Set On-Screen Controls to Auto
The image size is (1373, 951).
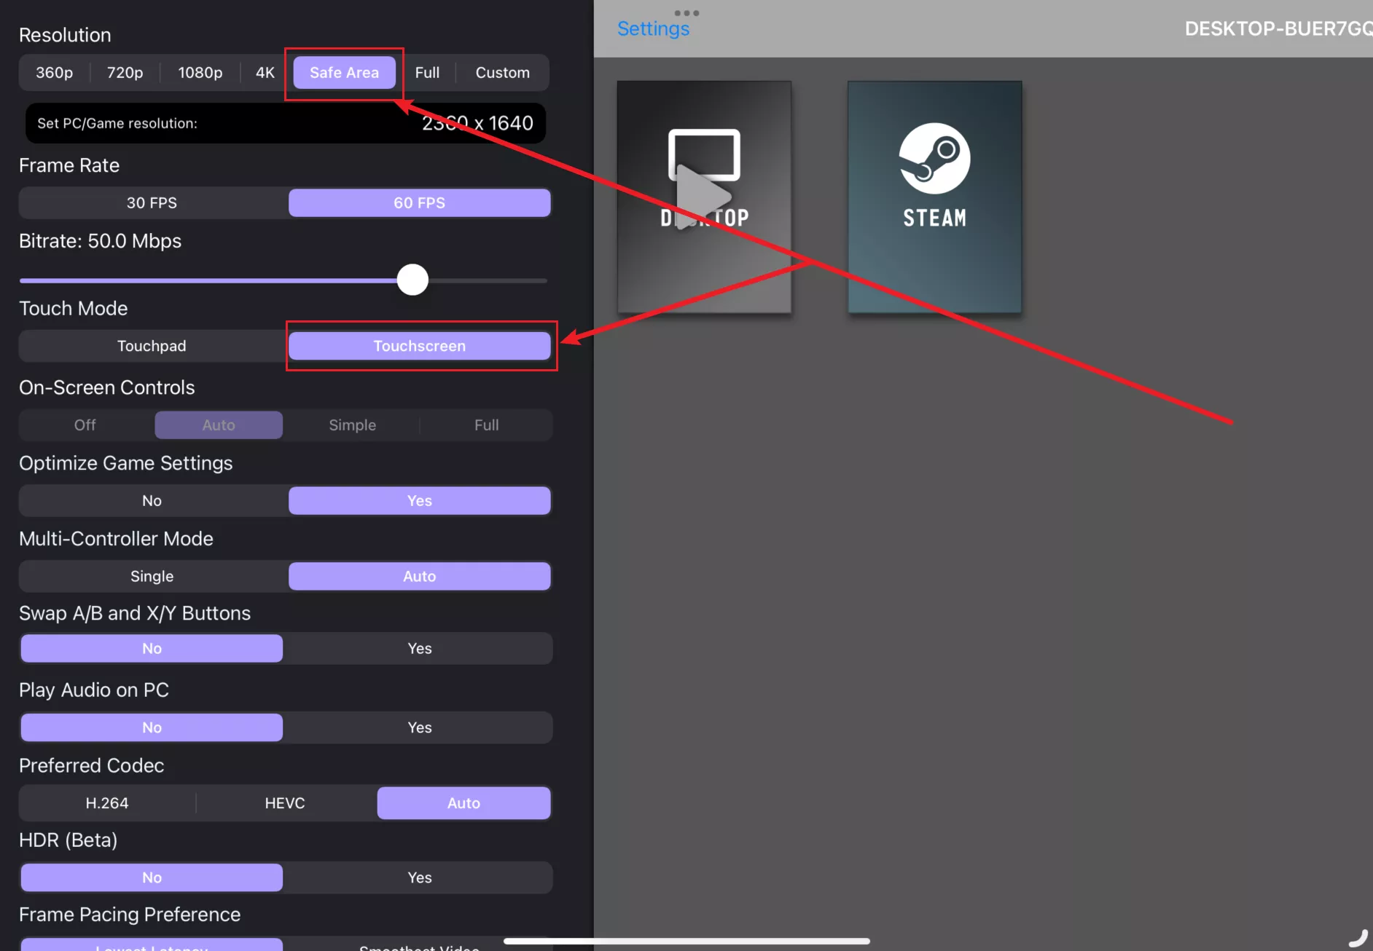219,425
